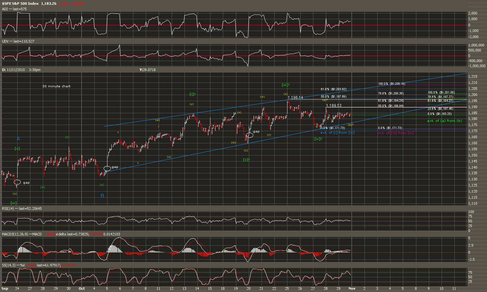Screen dimensions: 487x292
Task: Click the green [iv]? wave label
Action: pyautogui.click(x=318, y=139)
